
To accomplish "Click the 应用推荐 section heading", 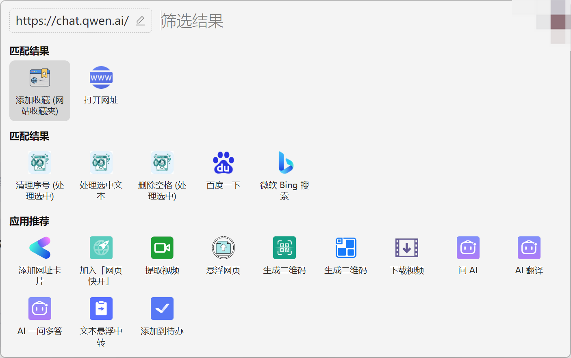I will (x=29, y=221).
